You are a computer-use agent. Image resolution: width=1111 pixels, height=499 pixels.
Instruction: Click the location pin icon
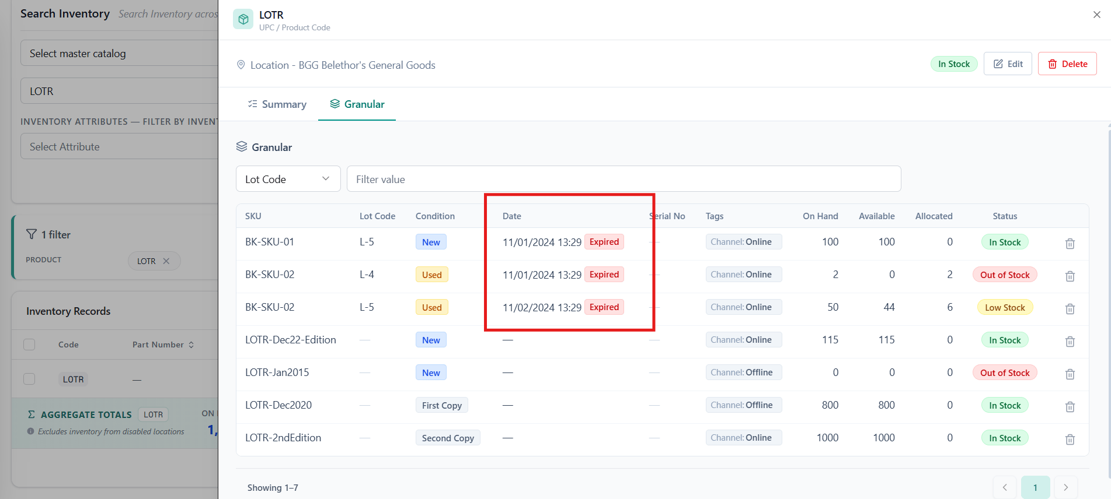[241, 65]
